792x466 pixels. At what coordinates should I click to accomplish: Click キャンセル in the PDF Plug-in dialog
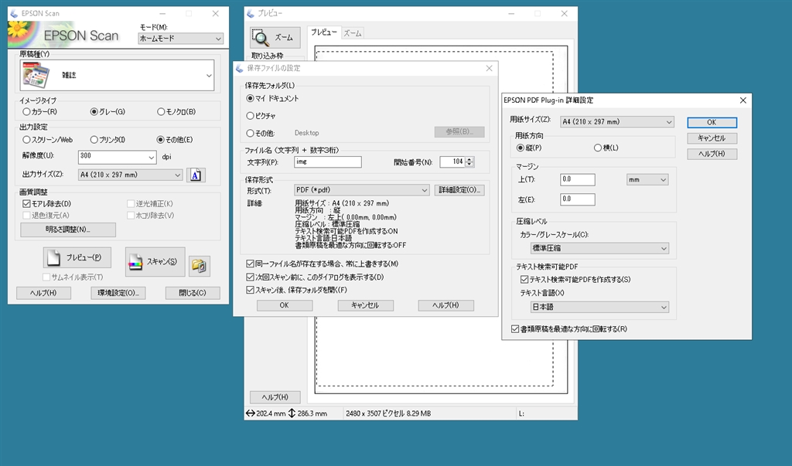pos(712,138)
